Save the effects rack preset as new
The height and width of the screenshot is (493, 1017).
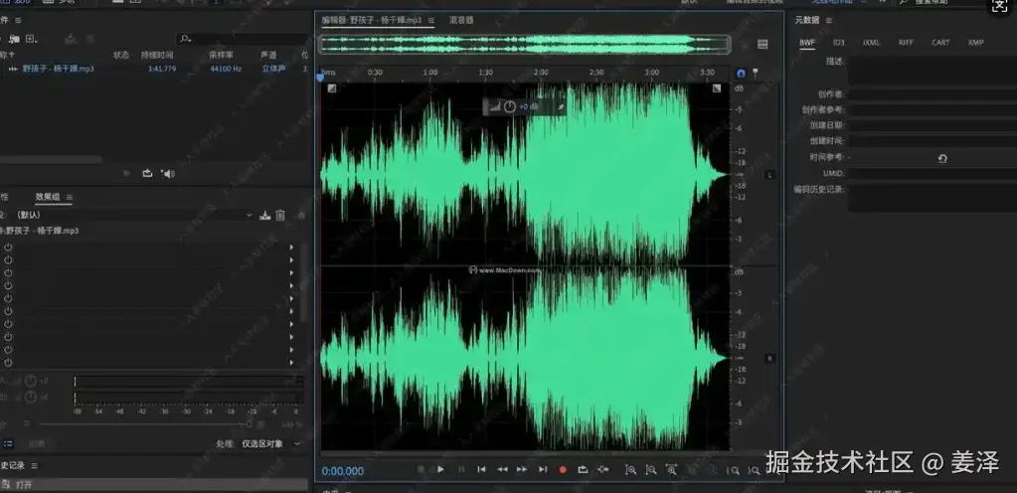(x=264, y=216)
